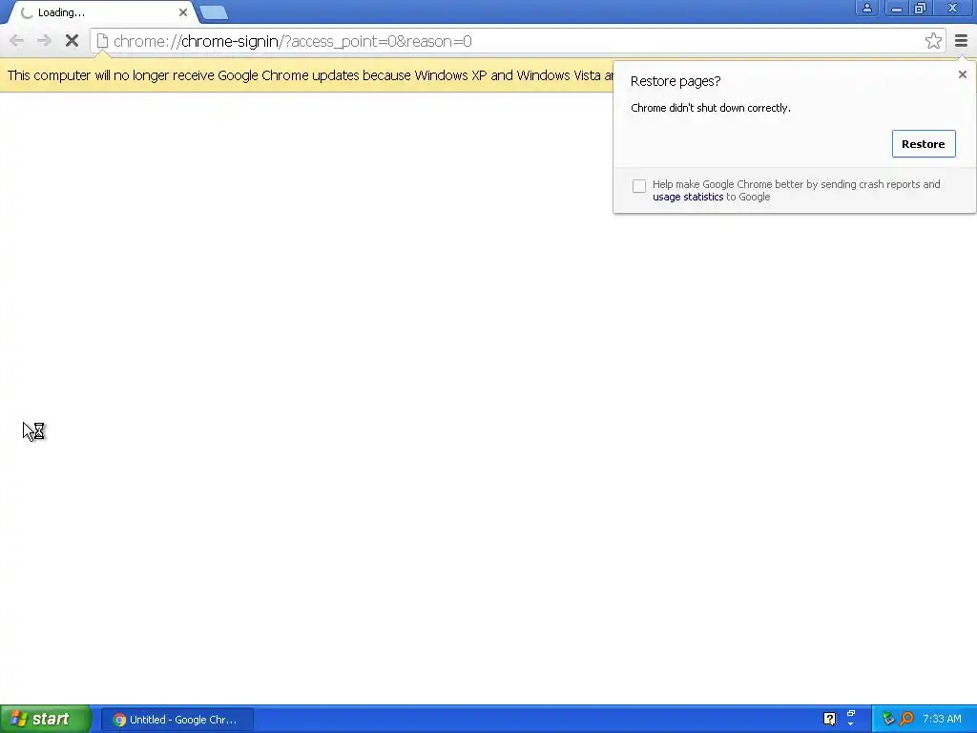Click the back navigation arrow

(17, 41)
